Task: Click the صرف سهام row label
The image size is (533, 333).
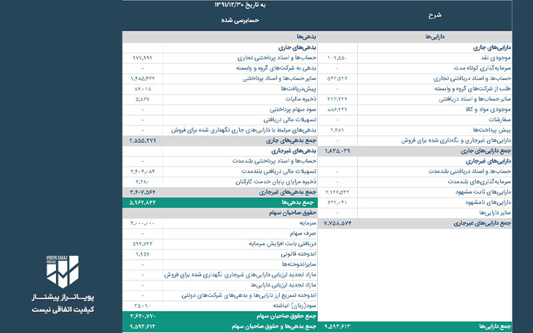Action: (303, 234)
